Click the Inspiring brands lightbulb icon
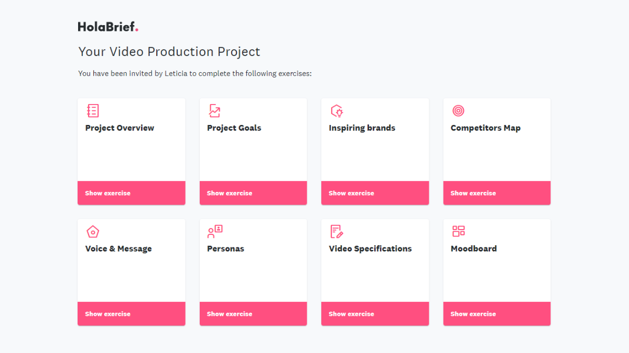 tap(337, 111)
